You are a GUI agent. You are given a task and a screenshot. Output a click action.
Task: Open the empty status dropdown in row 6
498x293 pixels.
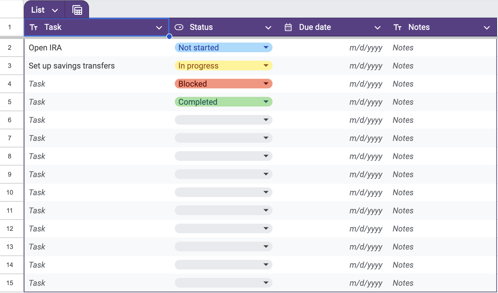(223, 120)
